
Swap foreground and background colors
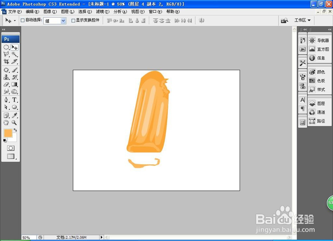click(15, 130)
